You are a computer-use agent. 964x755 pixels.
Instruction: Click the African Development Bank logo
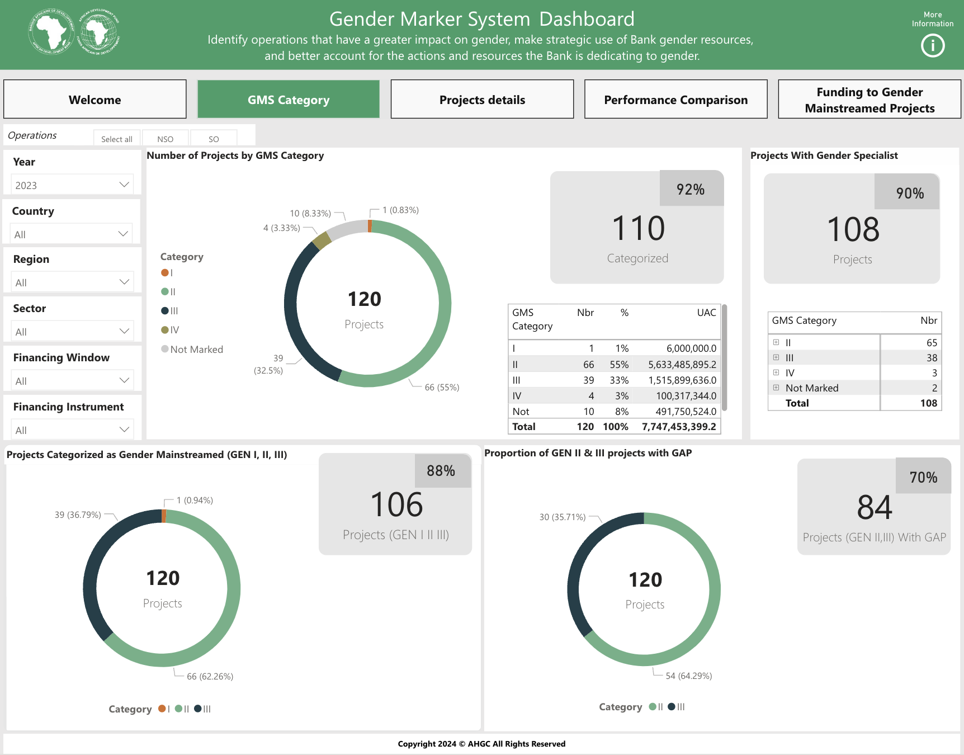point(74,32)
